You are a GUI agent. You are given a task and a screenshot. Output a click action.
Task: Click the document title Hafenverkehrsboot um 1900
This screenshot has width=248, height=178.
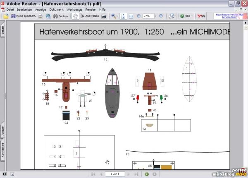point(89,32)
